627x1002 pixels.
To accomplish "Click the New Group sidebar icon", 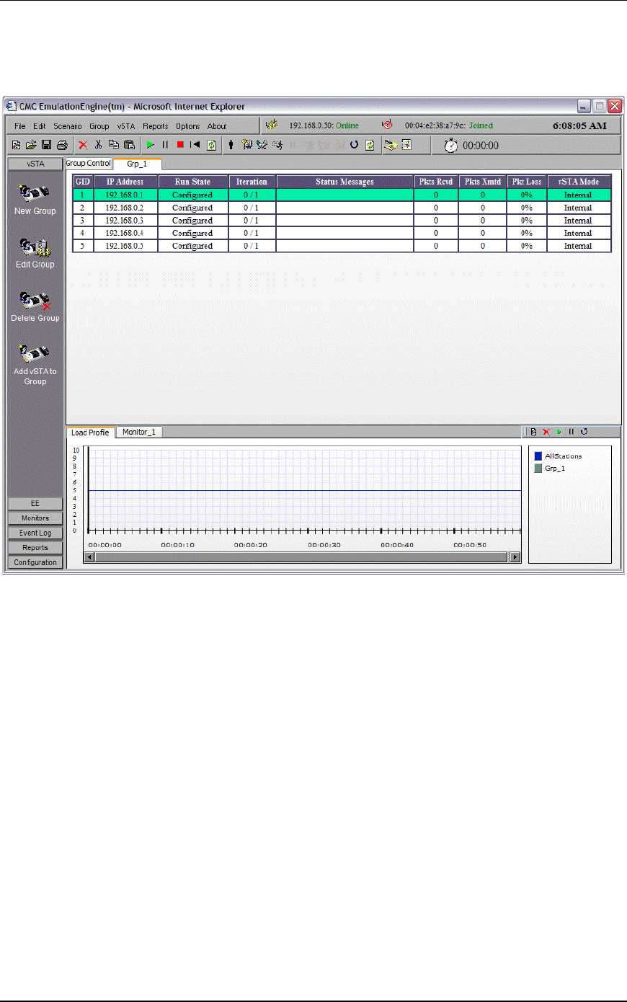I will click(x=35, y=192).
